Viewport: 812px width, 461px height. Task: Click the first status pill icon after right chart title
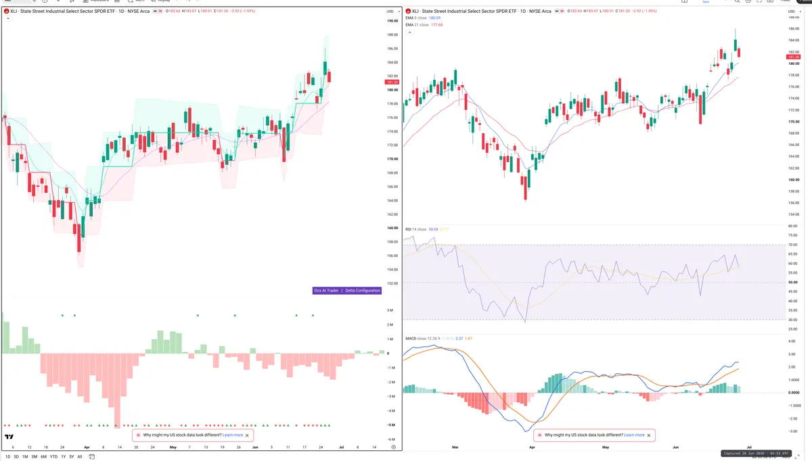click(x=558, y=11)
